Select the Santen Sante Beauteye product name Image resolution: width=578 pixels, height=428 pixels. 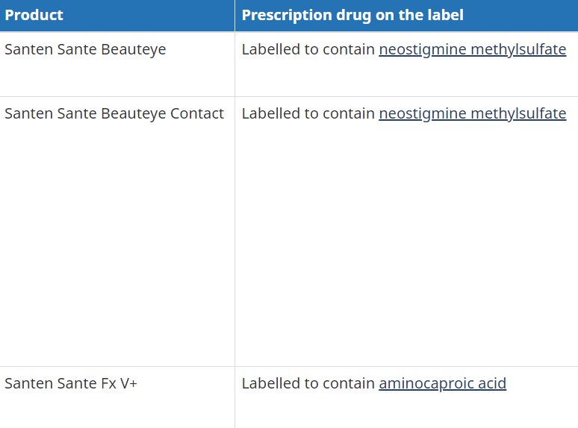(85, 50)
